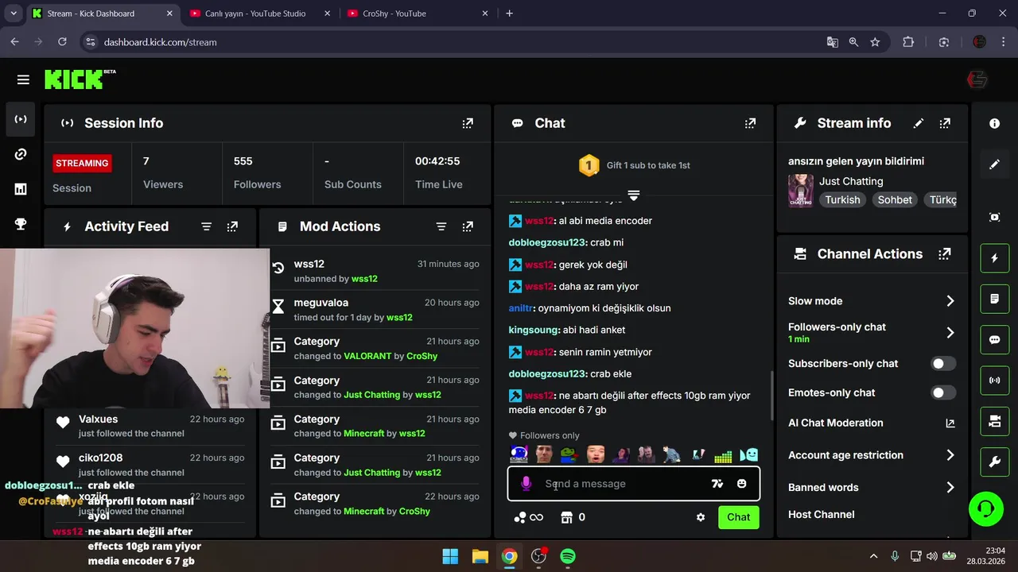The image size is (1018, 572).
Task: Open File Explorer from the taskbar
Action: pos(480,556)
